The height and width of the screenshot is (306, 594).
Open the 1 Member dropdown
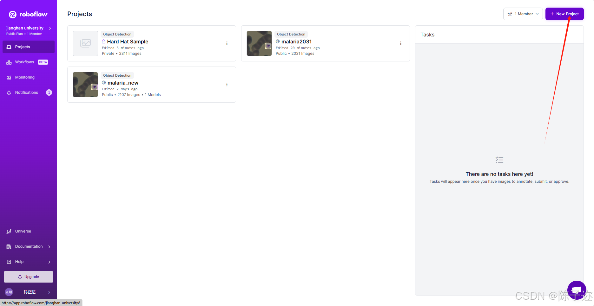click(x=523, y=14)
